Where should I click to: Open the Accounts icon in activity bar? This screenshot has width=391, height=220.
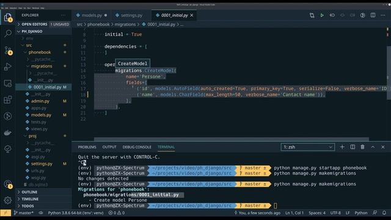coord(8,185)
